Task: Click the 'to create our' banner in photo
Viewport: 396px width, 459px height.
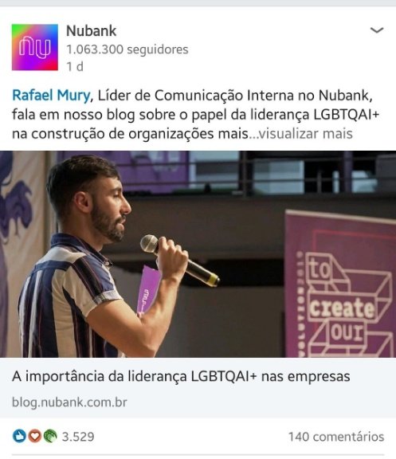Action: click(x=341, y=284)
